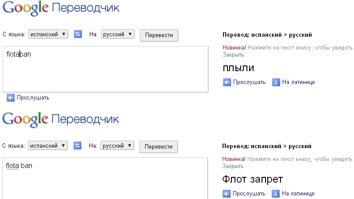Click speaker icon under 'Флот запрет'

227,193
